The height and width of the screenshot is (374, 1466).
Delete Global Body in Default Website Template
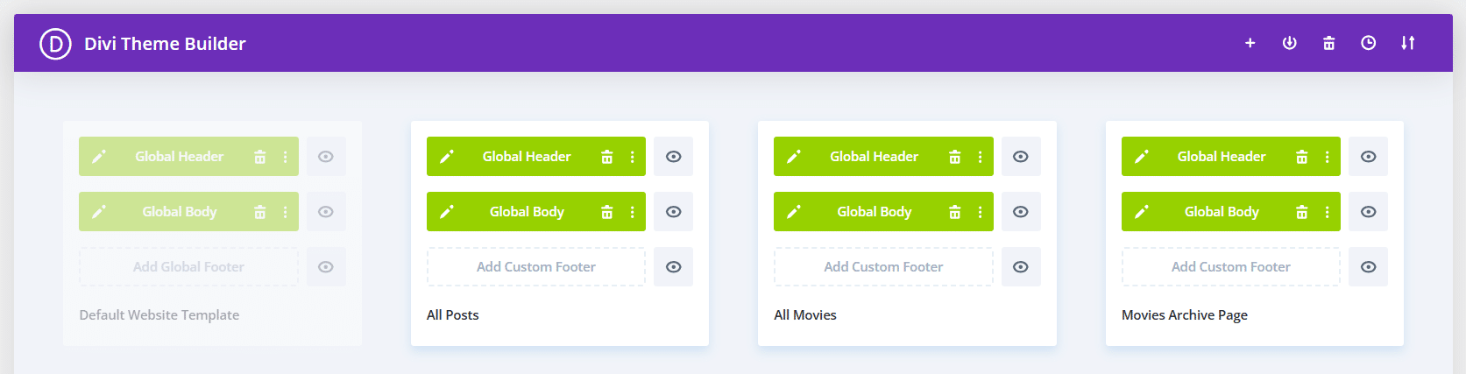tap(260, 212)
